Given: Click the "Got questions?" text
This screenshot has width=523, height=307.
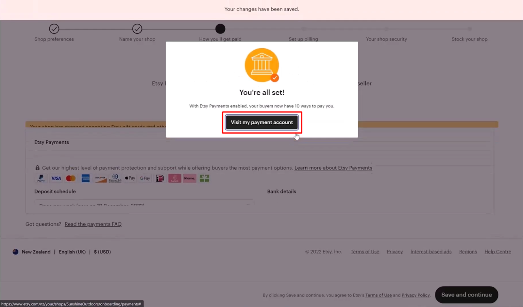Looking at the screenshot, I should [43, 224].
